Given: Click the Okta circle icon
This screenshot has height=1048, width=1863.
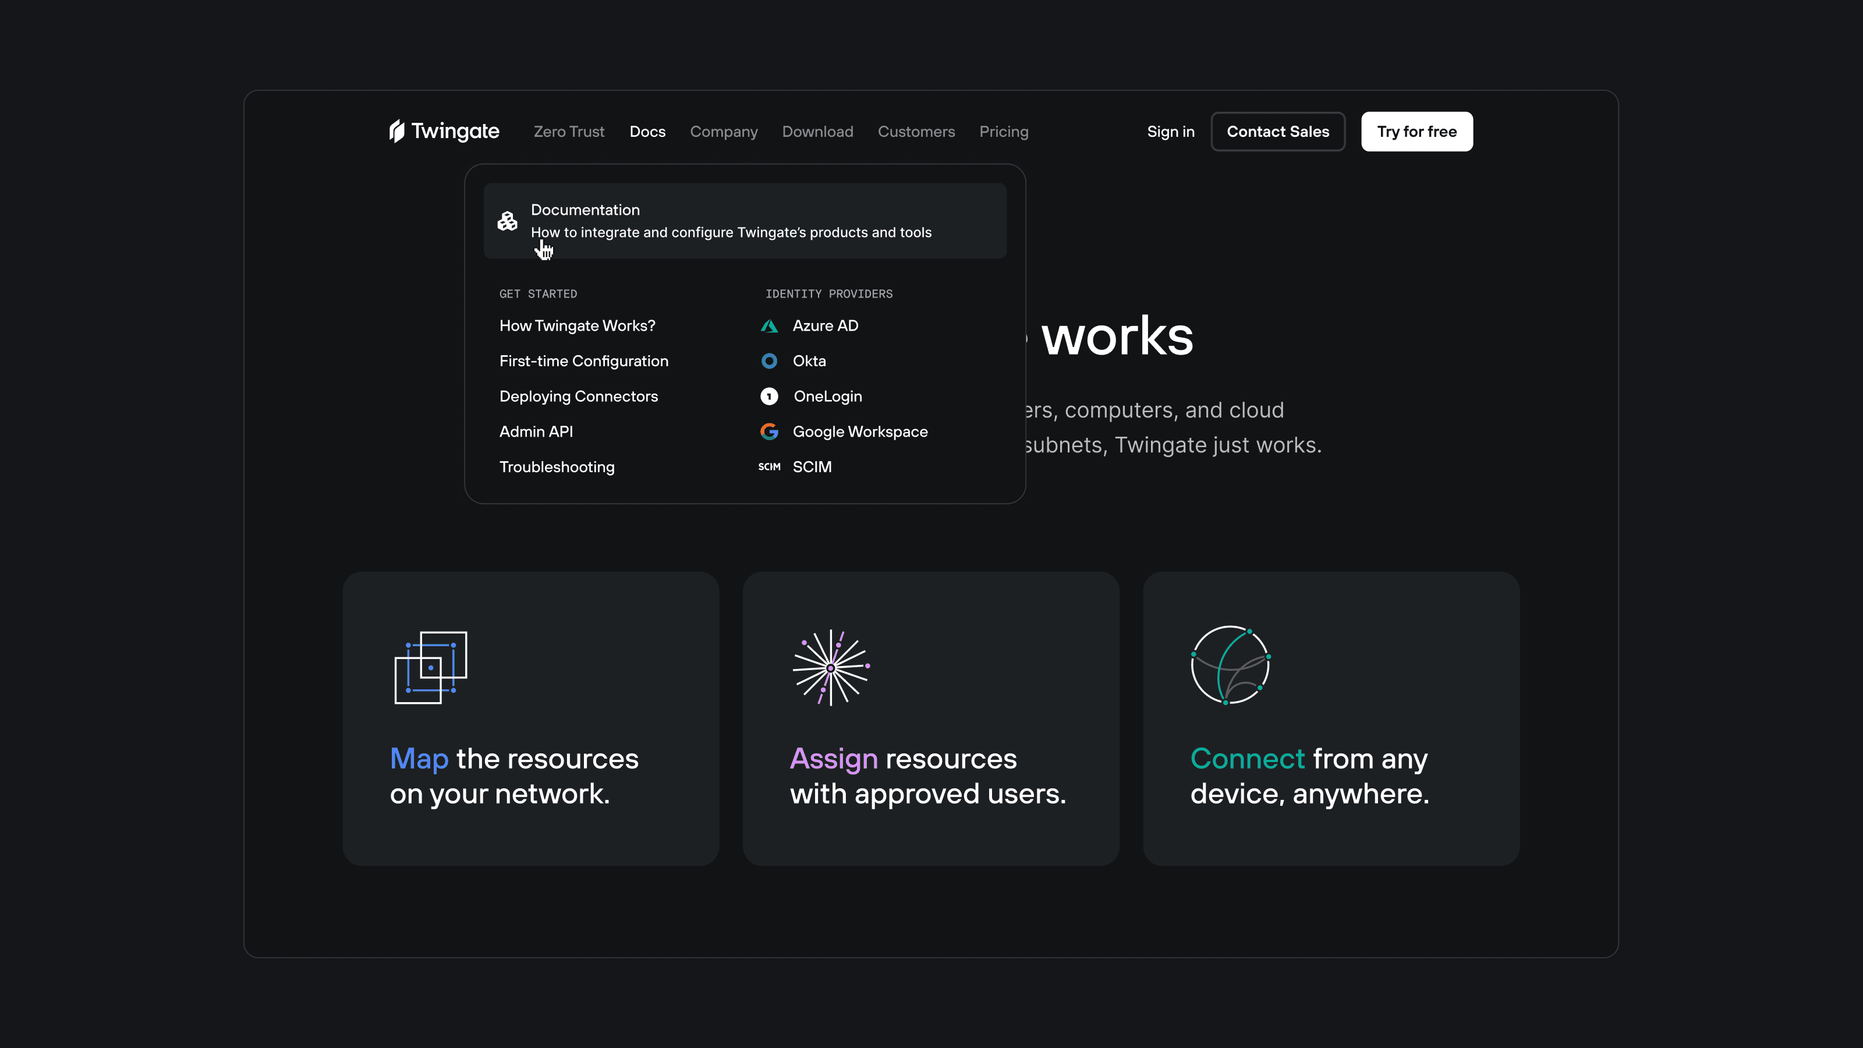Looking at the screenshot, I should (x=768, y=361).
